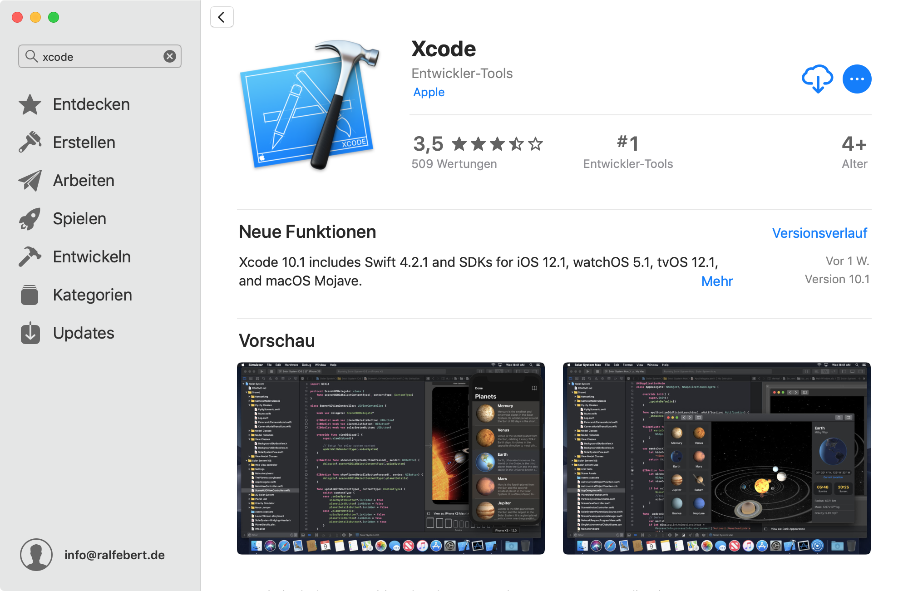Click the 3,5 star rating
908x591 pixels.
(x=478, y=144)
